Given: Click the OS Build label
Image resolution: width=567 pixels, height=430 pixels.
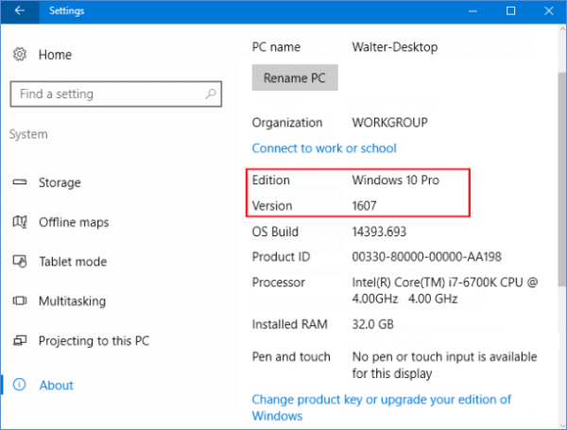Looking at the screenshot, I should [x=275, y=232].
